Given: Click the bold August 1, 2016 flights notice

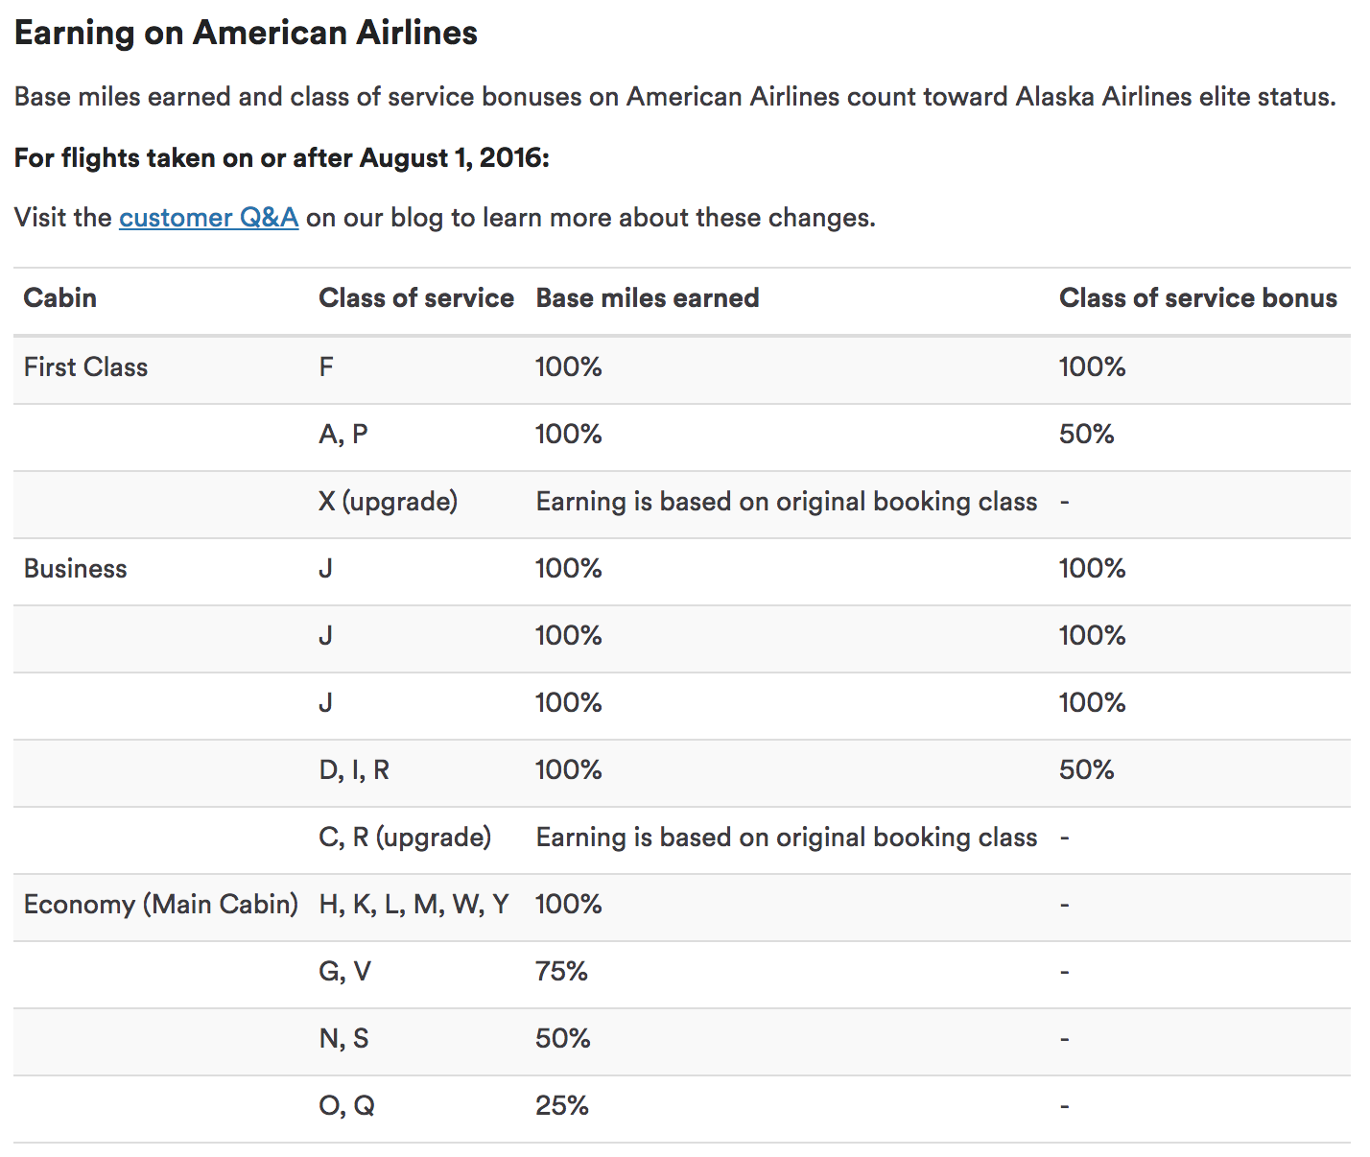Looking at the screenshot, I should 281,158.
